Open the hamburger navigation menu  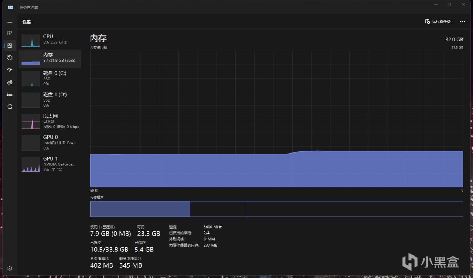click(10, 21)
